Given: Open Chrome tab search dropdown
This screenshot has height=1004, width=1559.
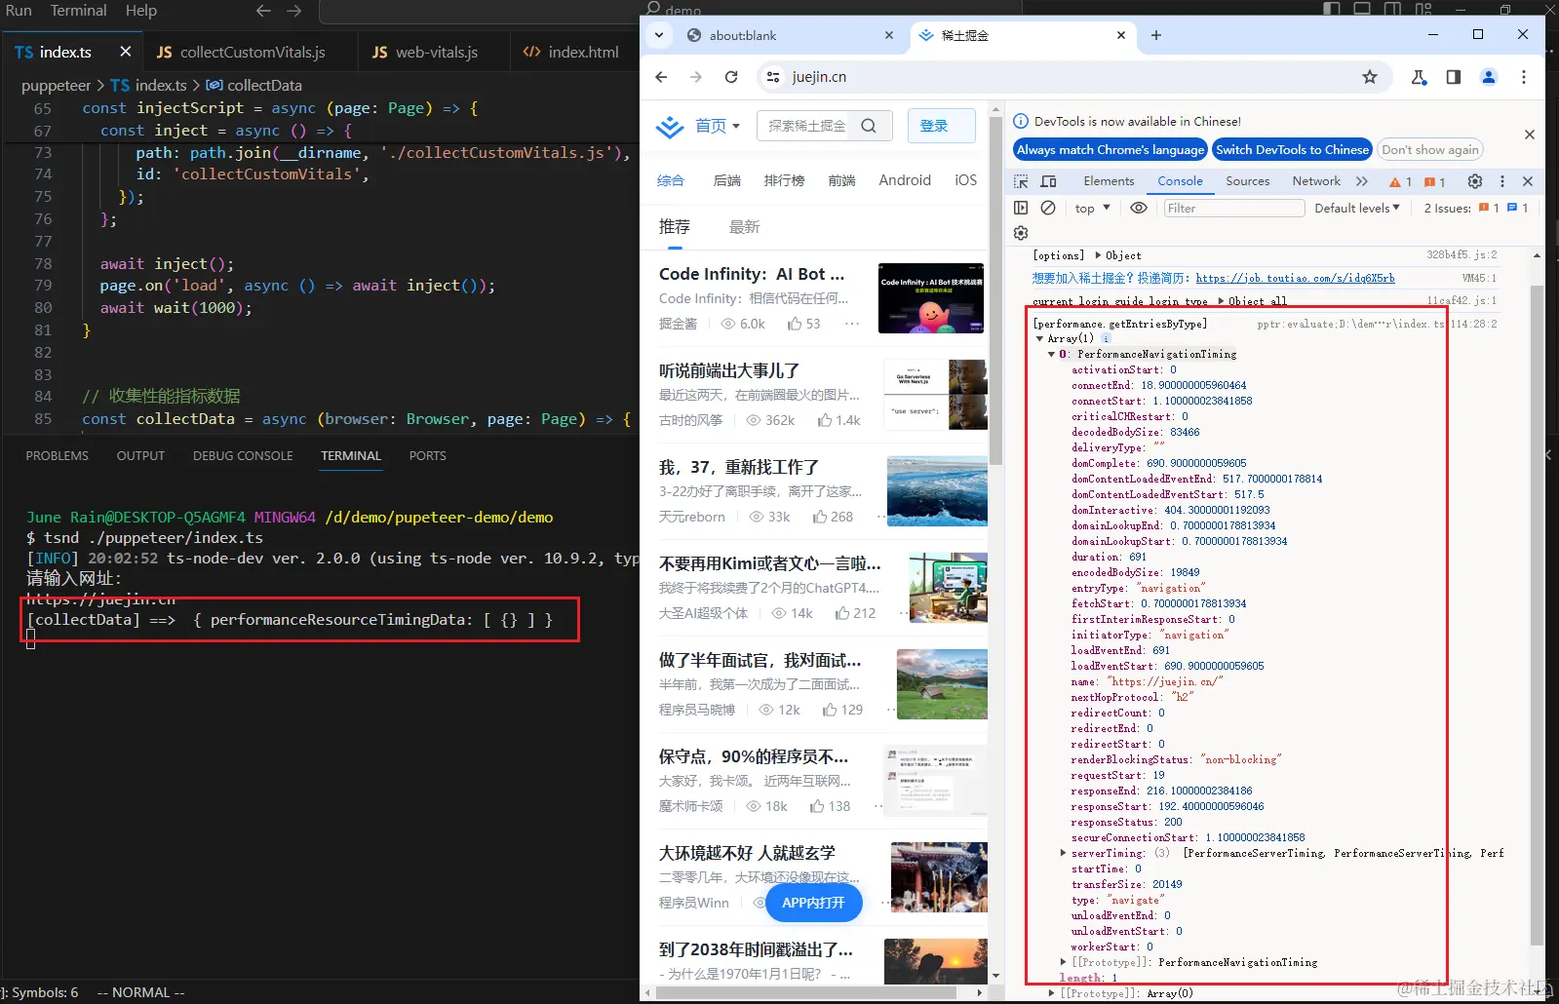Looking at the screenshot, I should [x=659, y=35].
